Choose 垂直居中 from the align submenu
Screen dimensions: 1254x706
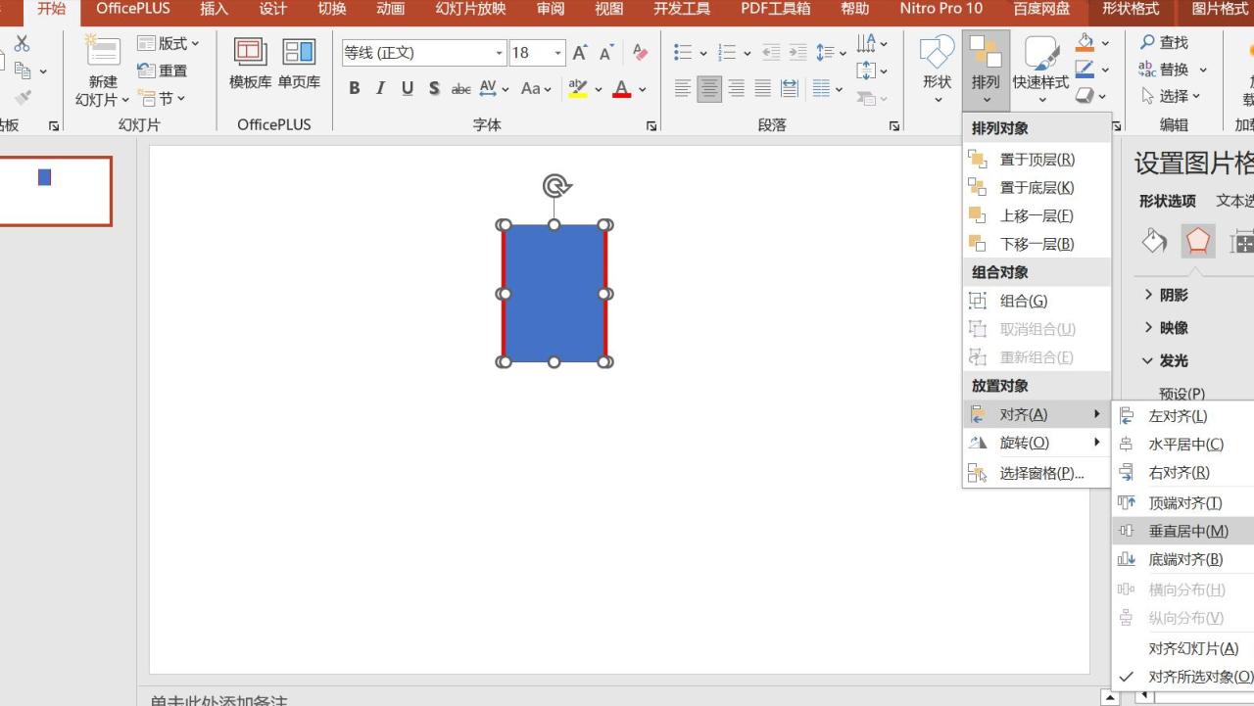coord(1187,531)
